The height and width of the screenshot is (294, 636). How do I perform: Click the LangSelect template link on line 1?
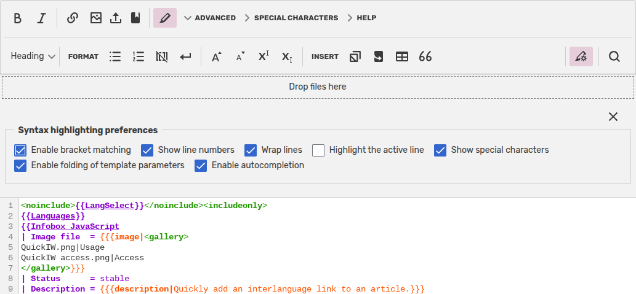[x=110, y=206]
